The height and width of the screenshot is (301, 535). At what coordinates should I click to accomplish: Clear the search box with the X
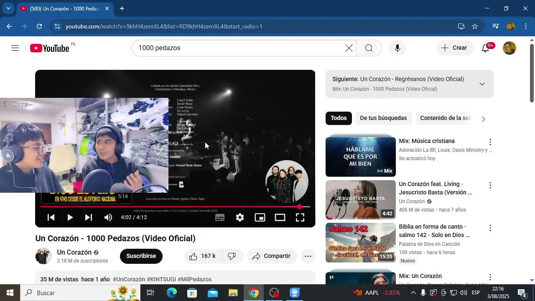pos(349,48)
